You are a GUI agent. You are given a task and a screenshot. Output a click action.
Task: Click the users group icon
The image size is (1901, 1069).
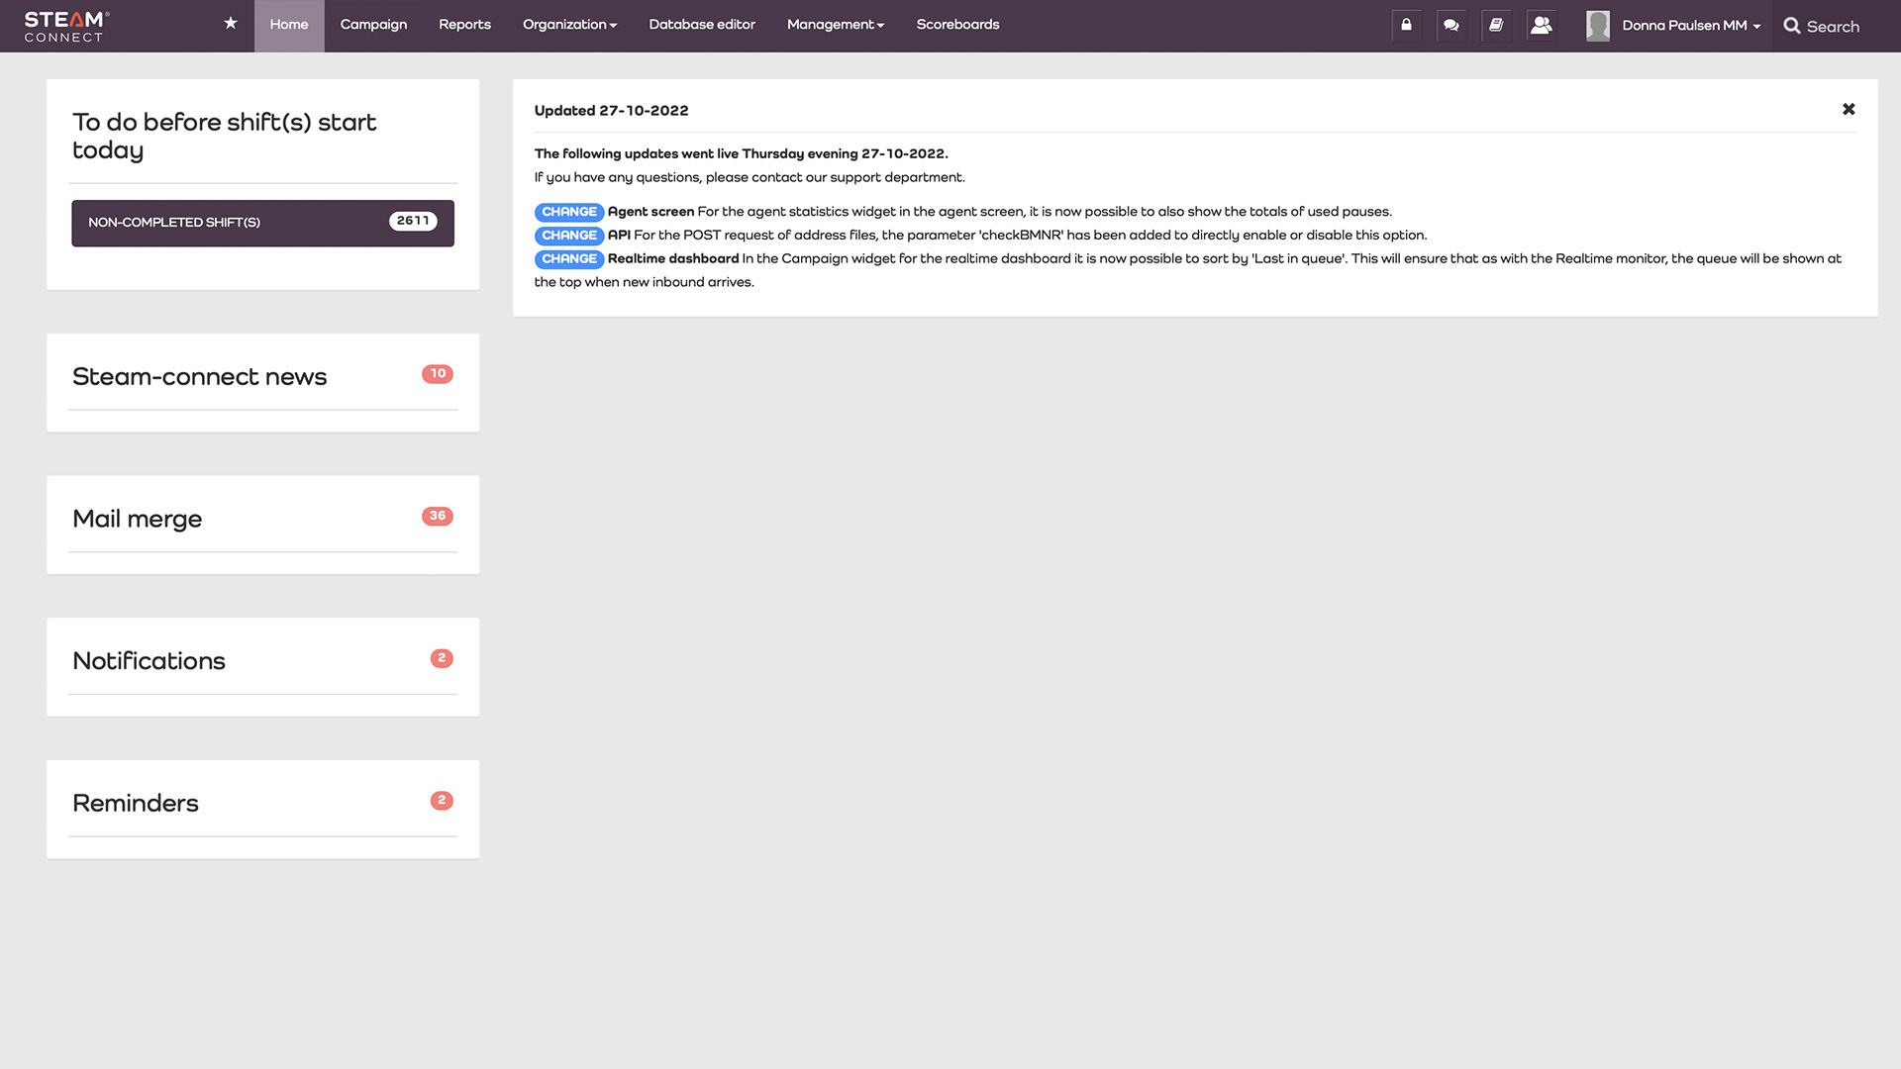[x=1541, y=26]
